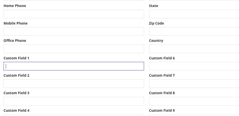This screenshot has height=116, width=239.
Task: Click the Country label text
Action: coord(156,41)
